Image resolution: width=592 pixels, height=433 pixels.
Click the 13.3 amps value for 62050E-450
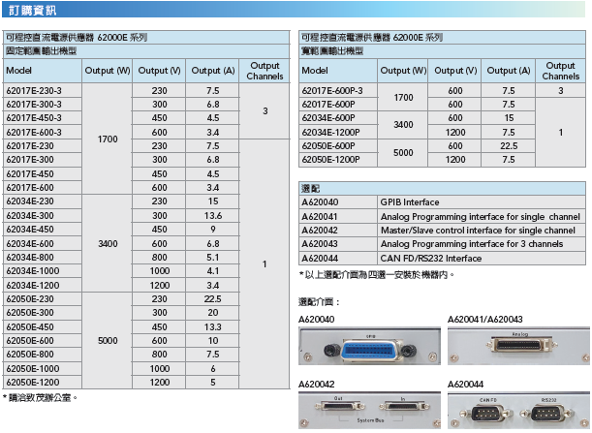pyautogui.click(x=212, y=326)
